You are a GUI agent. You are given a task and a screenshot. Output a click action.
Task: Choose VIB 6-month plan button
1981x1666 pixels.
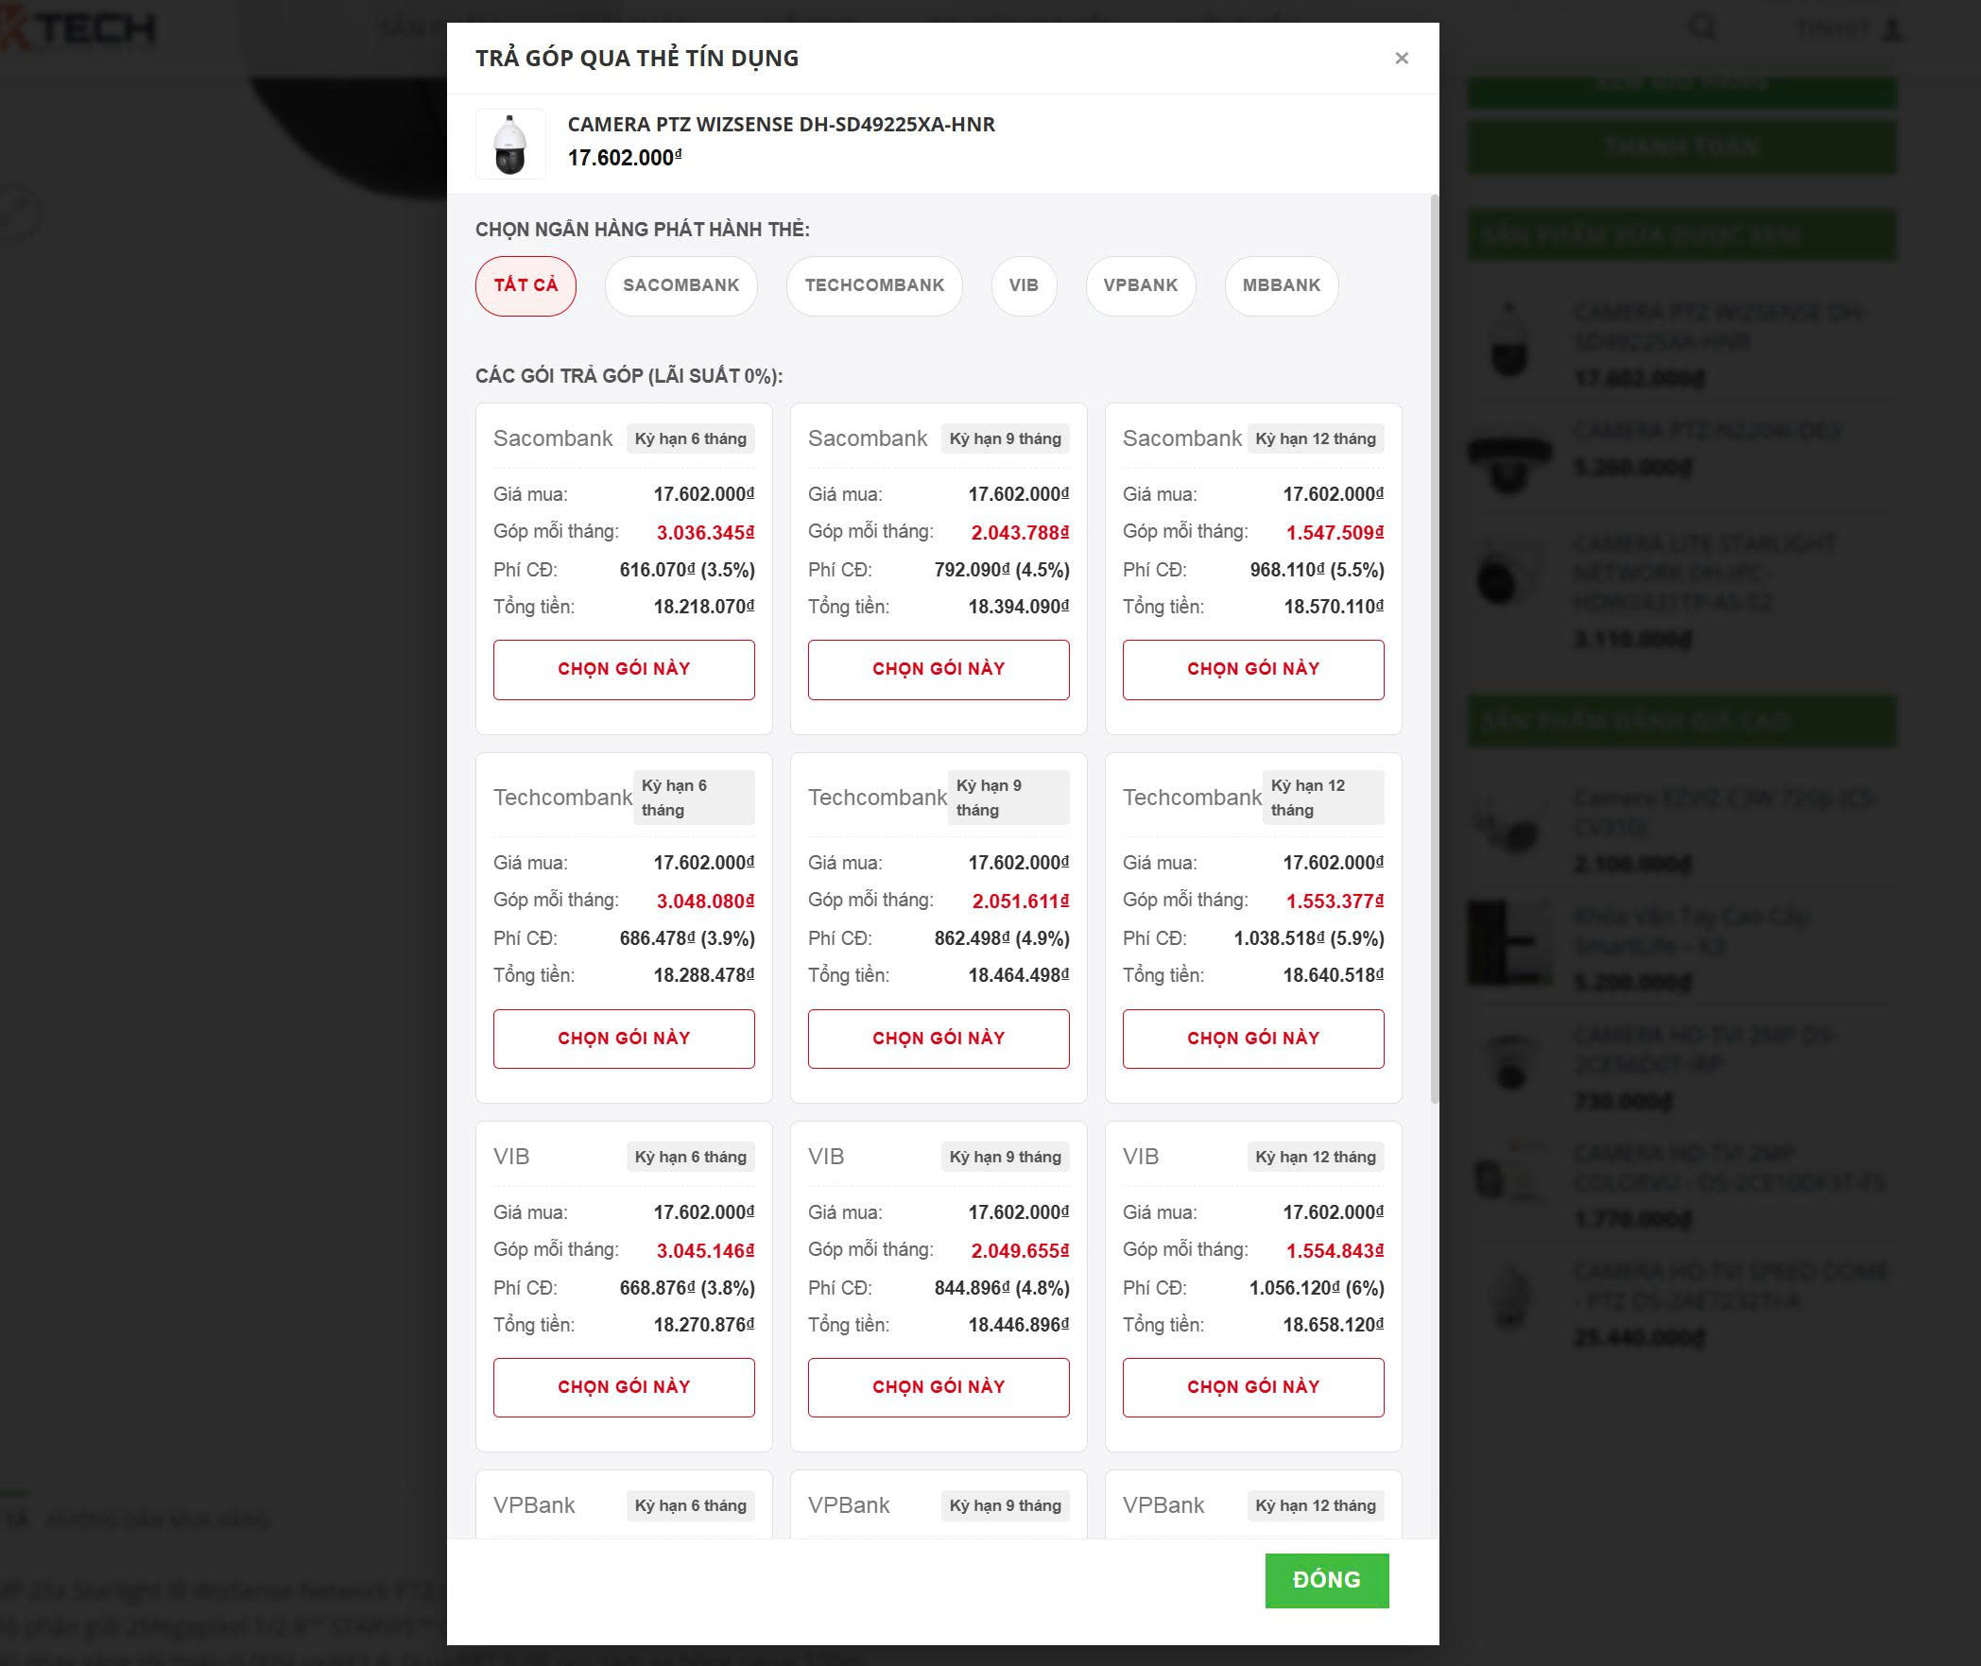(624, 1387)
